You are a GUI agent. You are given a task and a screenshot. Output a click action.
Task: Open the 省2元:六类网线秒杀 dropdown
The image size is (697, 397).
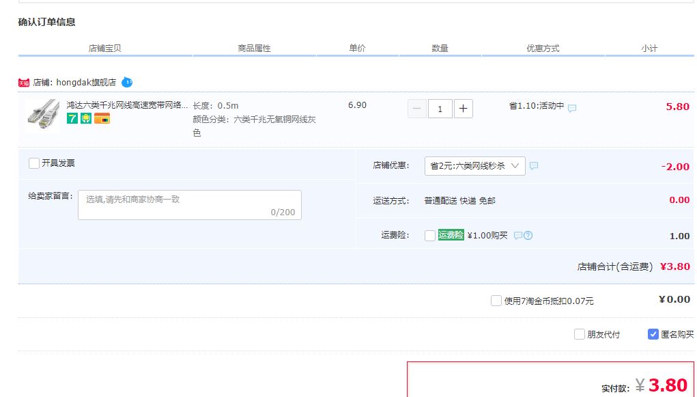tap(474, 166)
